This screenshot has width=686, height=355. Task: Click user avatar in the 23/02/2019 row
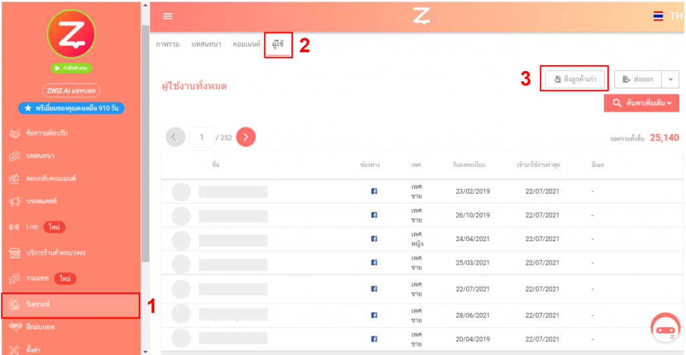(x=181, y=192)
